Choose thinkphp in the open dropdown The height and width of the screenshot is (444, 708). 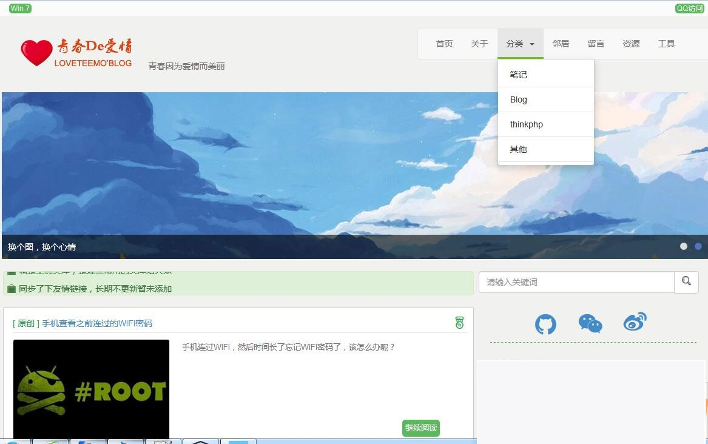pos(527,124)
